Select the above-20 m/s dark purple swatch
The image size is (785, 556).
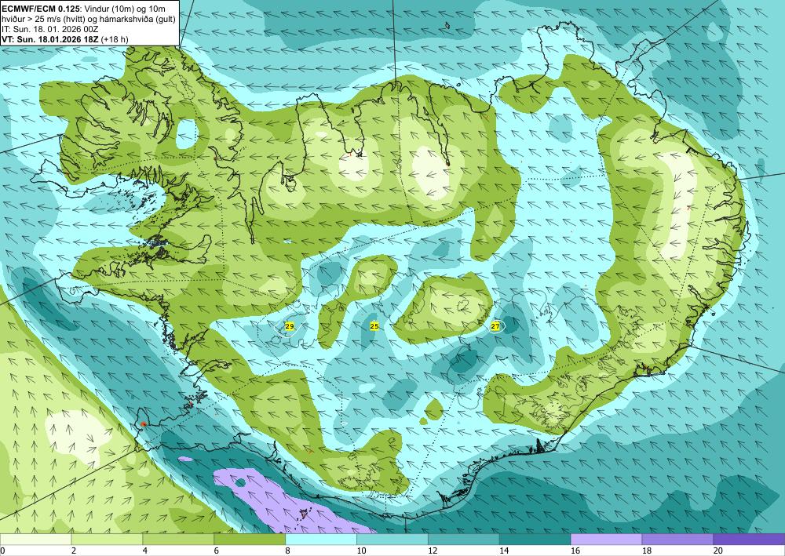click(x=749, y=539)
